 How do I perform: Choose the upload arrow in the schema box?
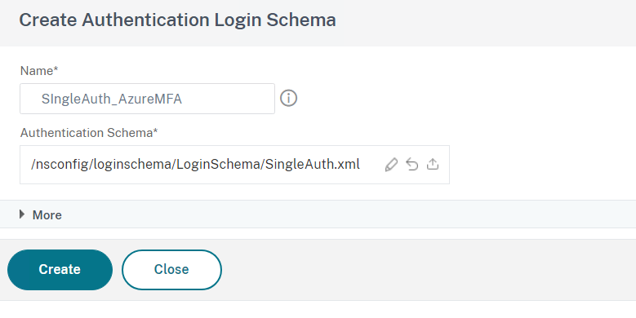pos(433,164)
